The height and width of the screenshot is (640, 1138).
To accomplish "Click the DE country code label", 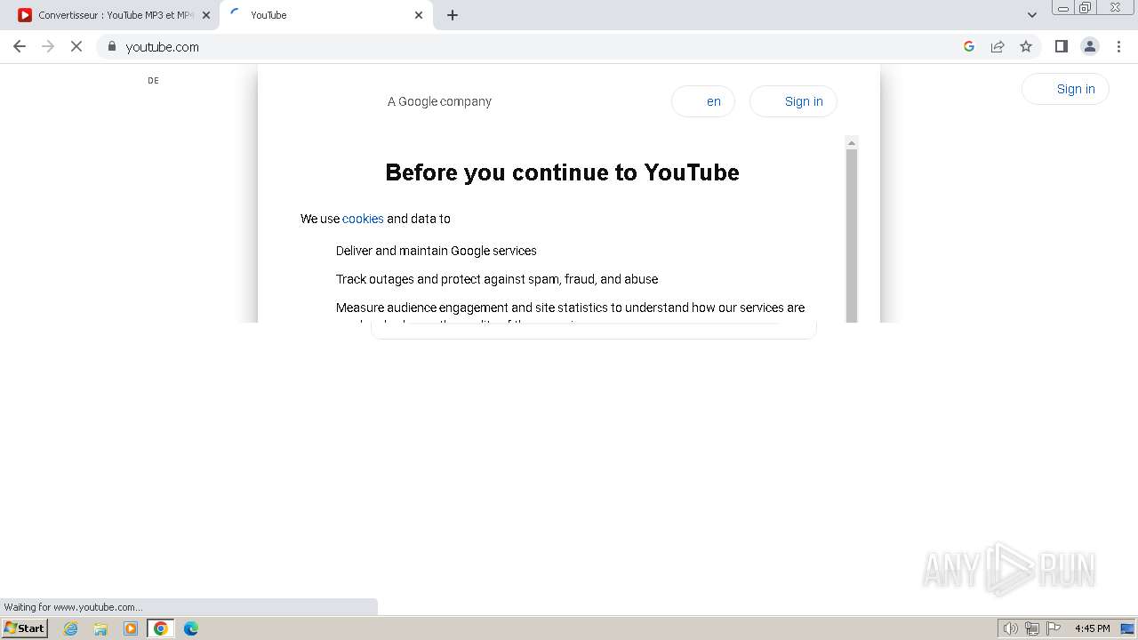I will 153,81.
